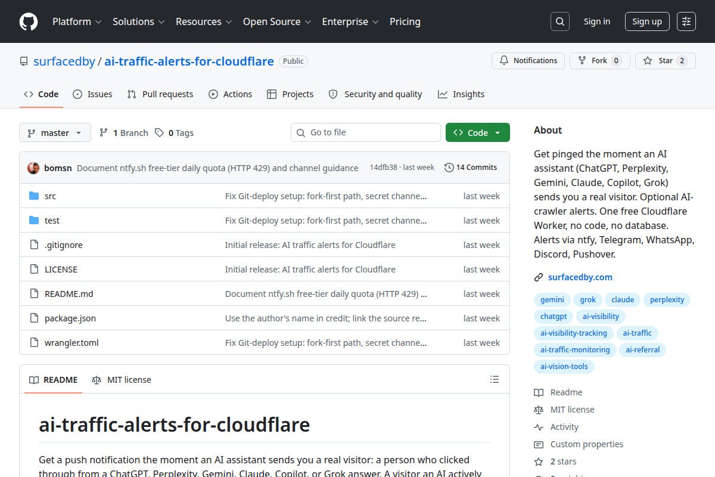Open the surfacedby.com website link

pyautogui.click(x=580, y=277)
